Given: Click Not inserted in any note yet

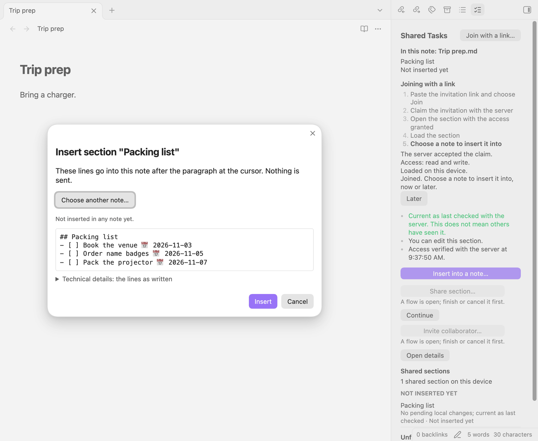Looking at the screenshot, I should pyautogui.click(x=95, y=219).
